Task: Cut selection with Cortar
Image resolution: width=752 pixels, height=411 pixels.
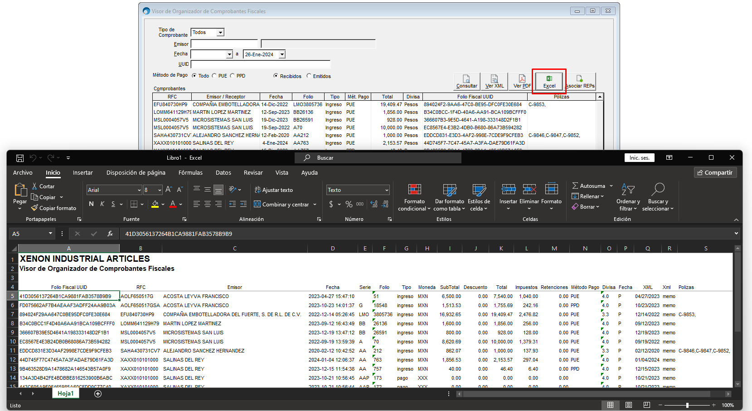Action: point(43,186)
